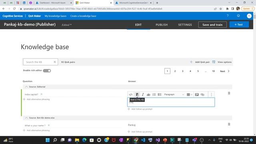This screenshot has width=256, height=144.
Task: Click the browser address bar URL
Action: [x=93, y=9]
